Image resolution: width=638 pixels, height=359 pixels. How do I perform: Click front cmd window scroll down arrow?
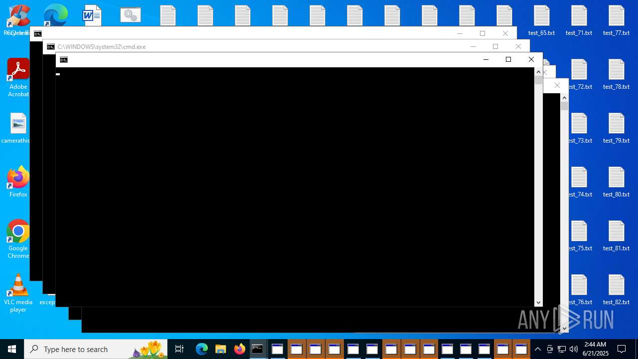(x=538, y=303)
